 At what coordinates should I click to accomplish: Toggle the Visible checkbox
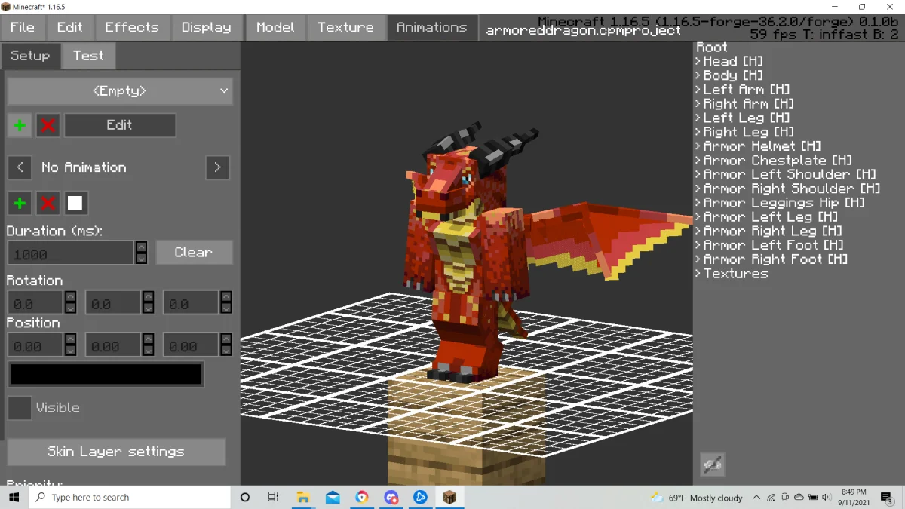click(x=20, y=408)
